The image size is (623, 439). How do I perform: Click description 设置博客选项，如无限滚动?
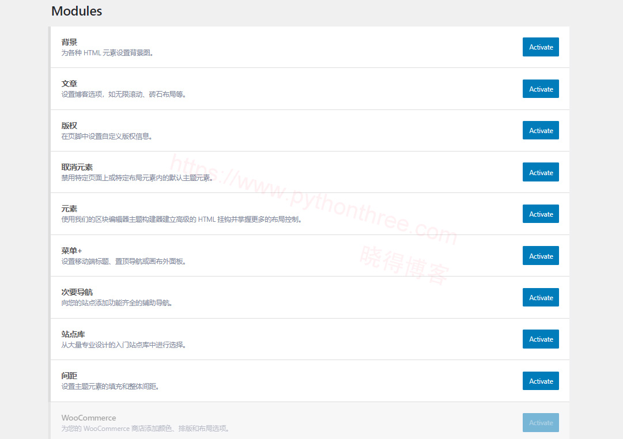point(124,94)
